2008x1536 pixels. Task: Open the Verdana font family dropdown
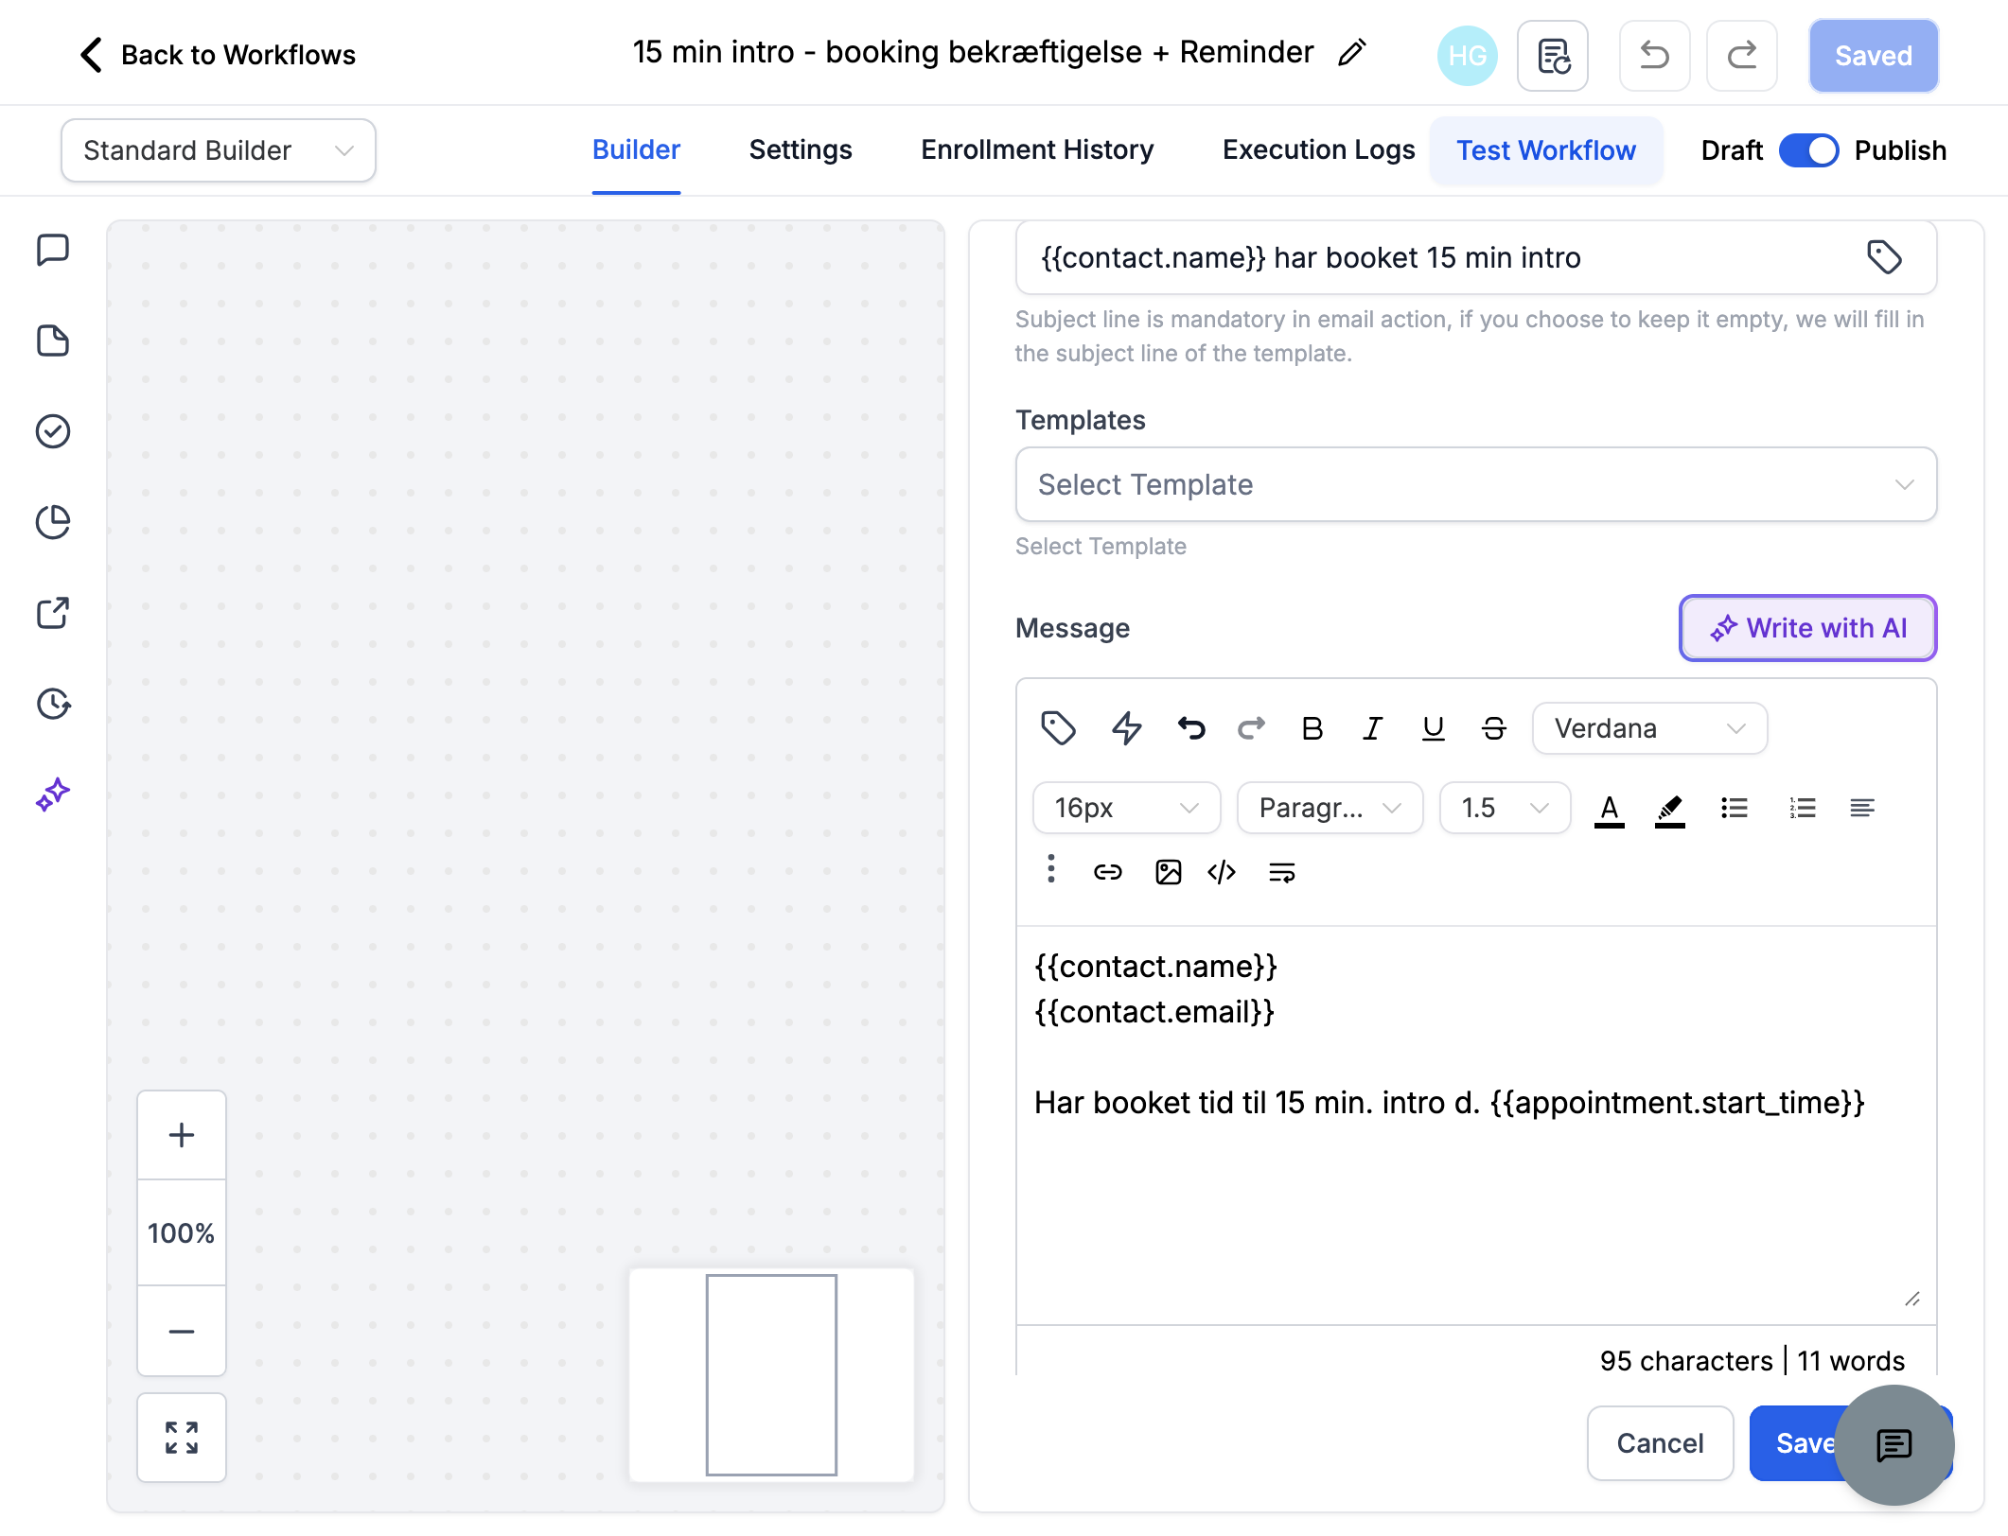click(x=1649, y=728)
